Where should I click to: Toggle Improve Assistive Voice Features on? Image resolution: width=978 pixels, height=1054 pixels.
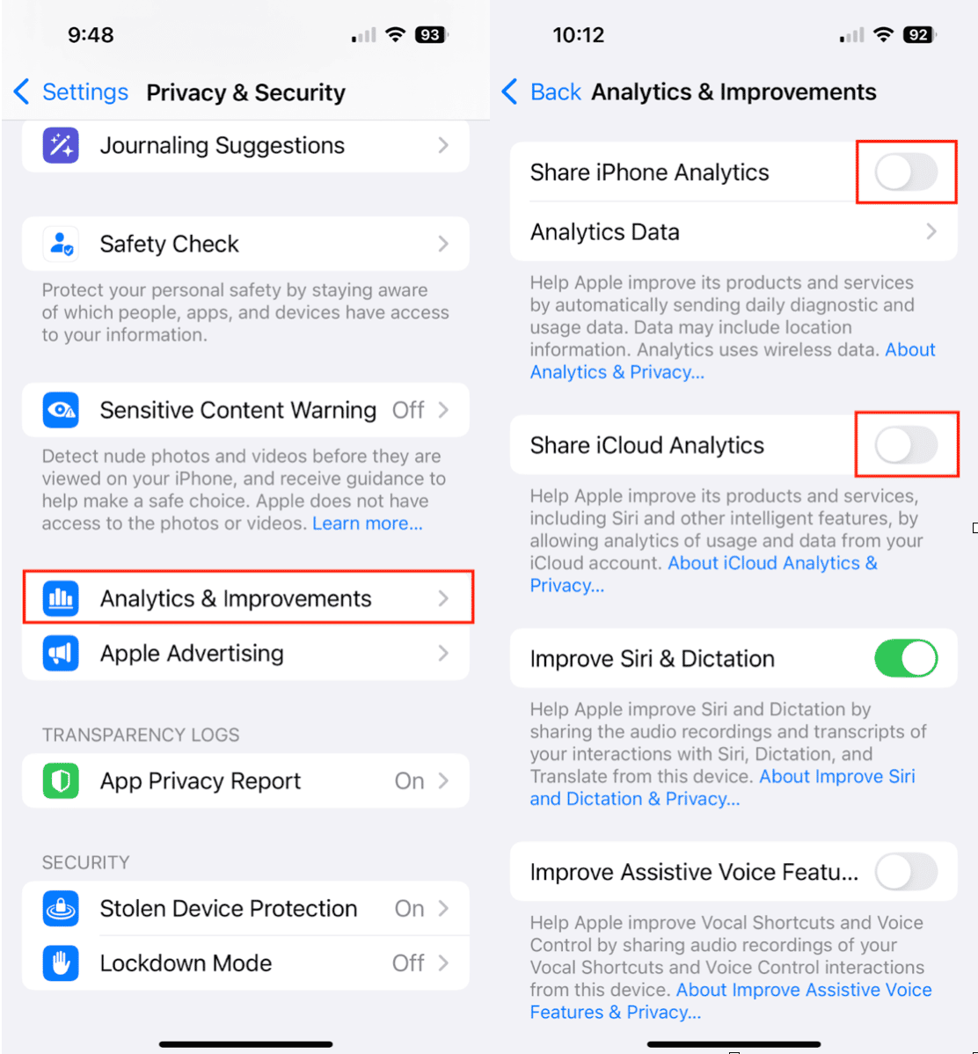pyautogui.click(x=905, y=872)
